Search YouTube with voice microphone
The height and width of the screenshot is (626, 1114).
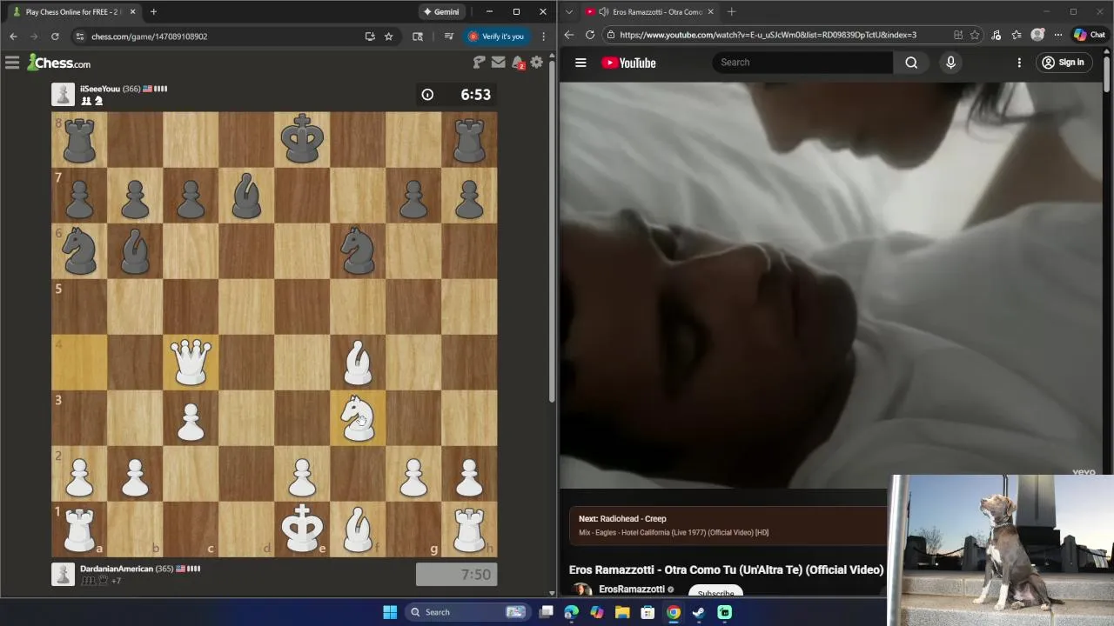point(950,63)
